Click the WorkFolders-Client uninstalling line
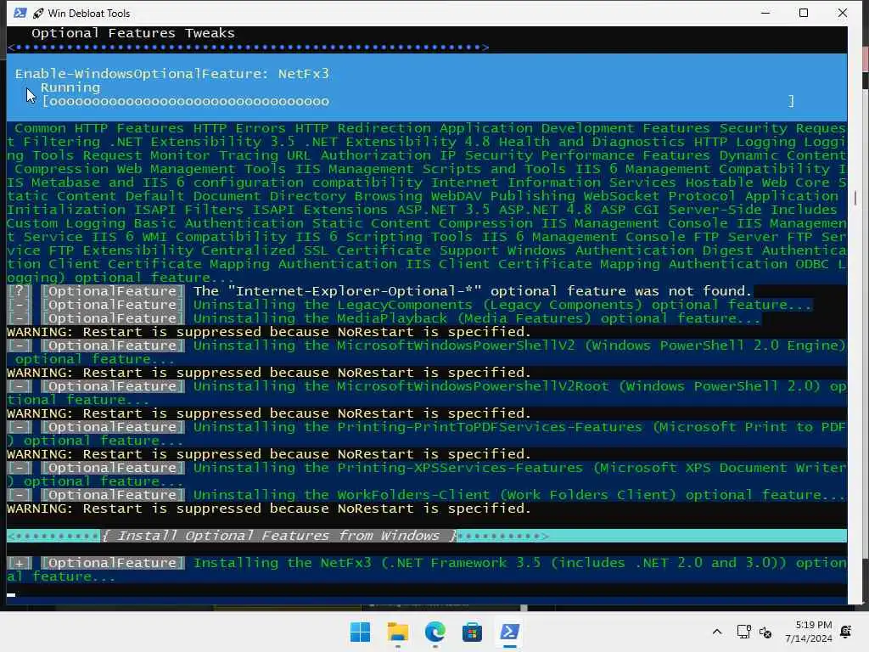Image resolution: width=869 pixels, height=652 pixels. (519, 495)
